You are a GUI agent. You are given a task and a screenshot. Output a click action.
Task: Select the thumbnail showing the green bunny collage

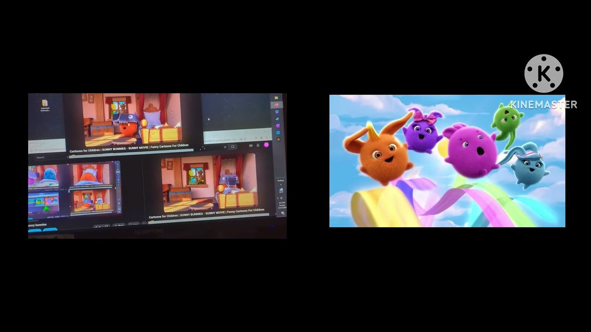(x=43, y=202)
